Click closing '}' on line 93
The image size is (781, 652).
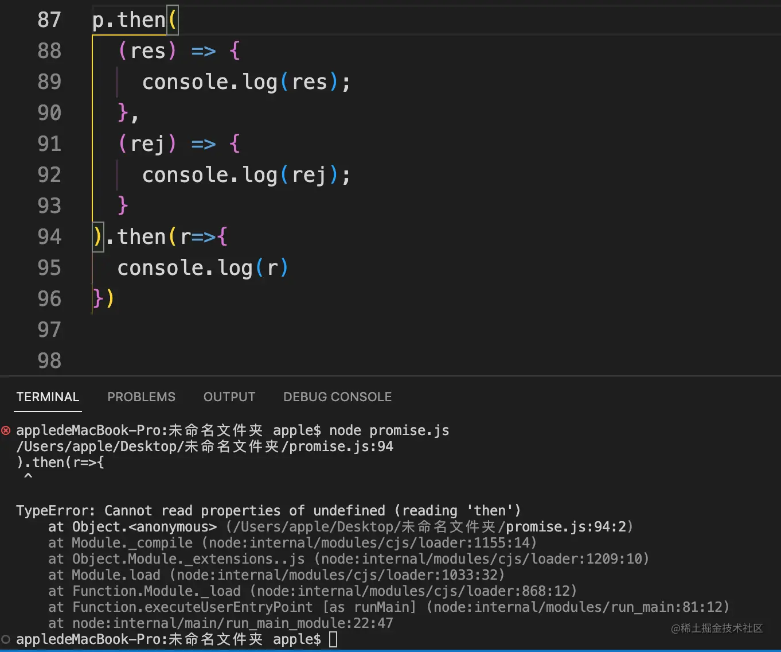[123, 206]
